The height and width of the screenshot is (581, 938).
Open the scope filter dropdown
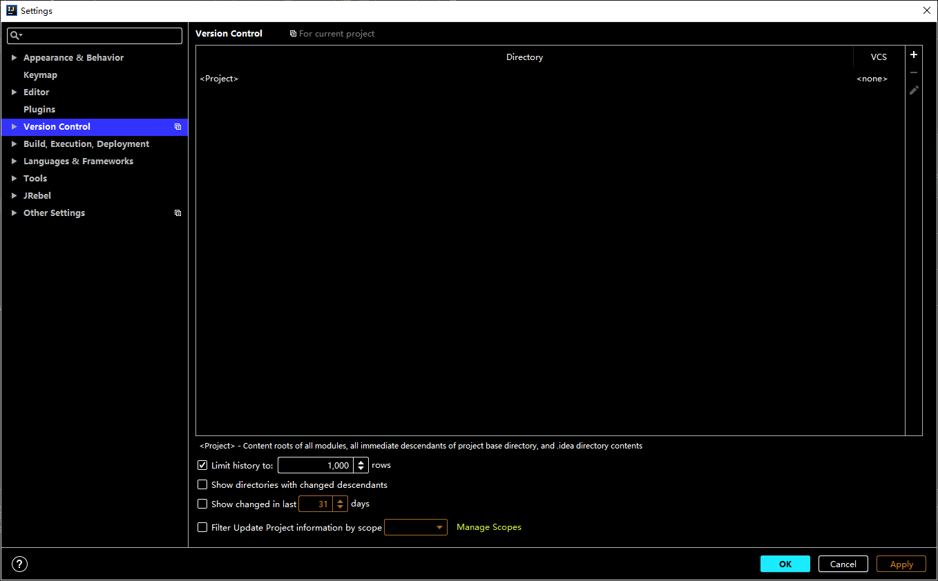[416, 527]
